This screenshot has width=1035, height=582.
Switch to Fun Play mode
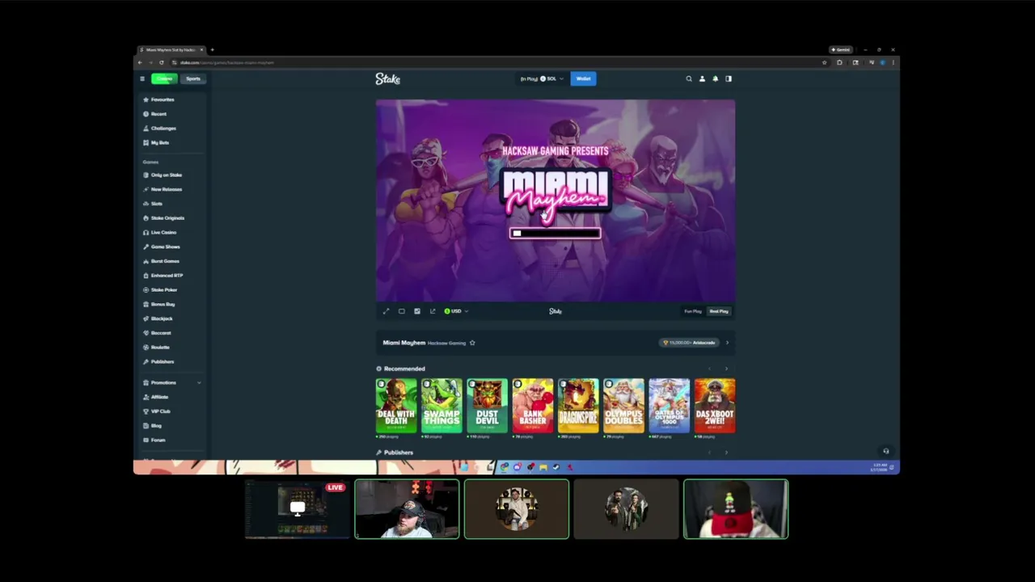pos(693,311)
